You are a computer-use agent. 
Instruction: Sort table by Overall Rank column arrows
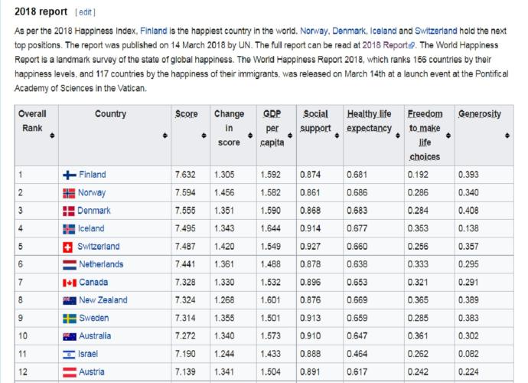(x=52, y=135)
